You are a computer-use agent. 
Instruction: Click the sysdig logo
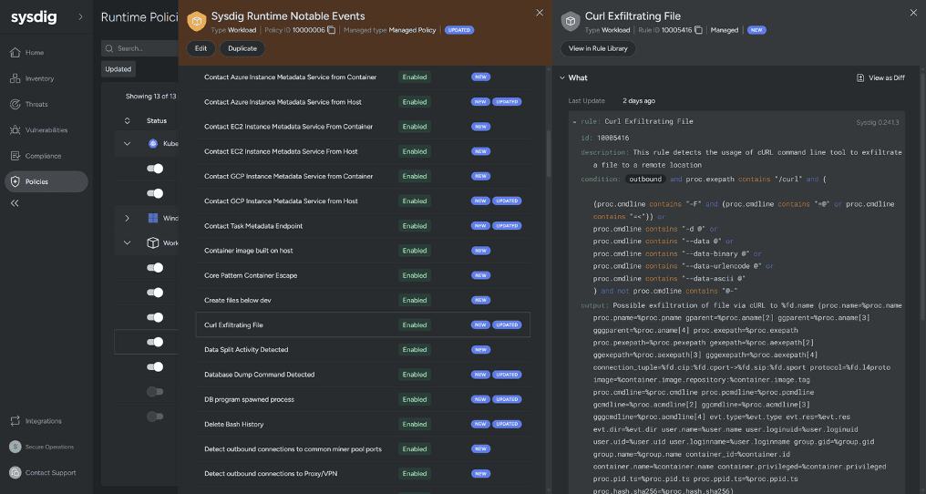tap(34, 17)
